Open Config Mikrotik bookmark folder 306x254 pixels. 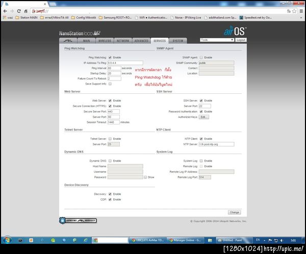point(84,17)
